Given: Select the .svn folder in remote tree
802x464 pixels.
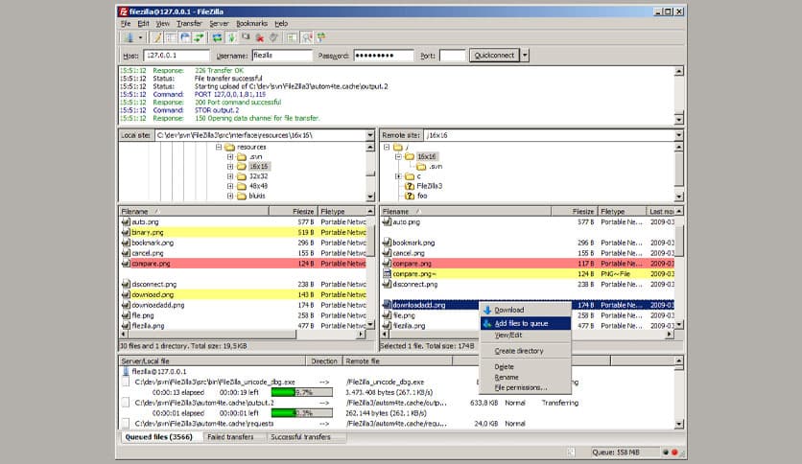Looking at the screenshot, I should tap(436, 167).
